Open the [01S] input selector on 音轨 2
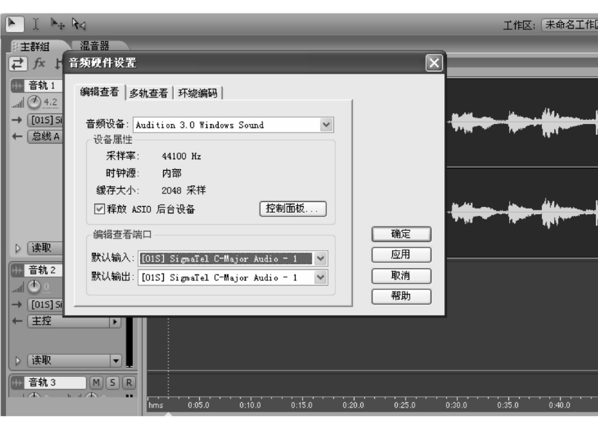Viewport: 598px width, 429px height. pos(45,305)
